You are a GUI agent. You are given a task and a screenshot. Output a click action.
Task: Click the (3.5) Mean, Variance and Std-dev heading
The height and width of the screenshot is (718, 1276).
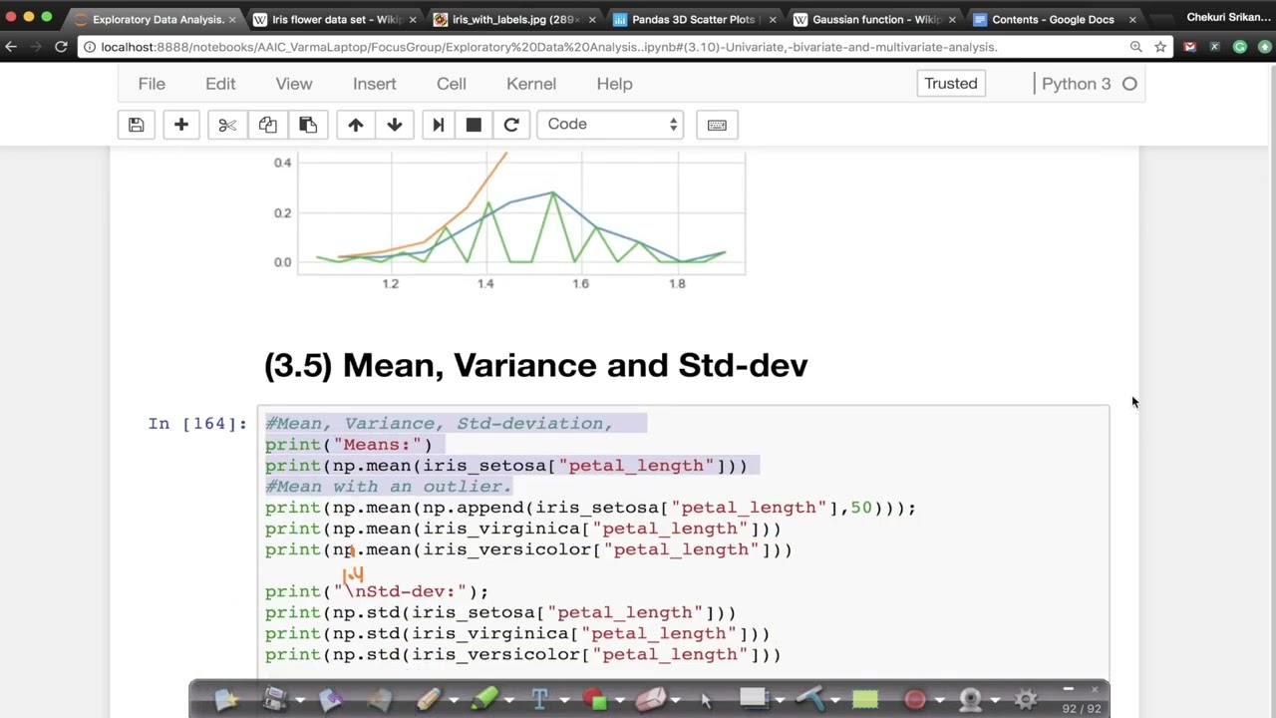pos(536,365)
